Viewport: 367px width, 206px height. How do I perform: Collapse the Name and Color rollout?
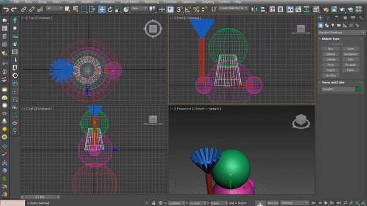point(333,82)
